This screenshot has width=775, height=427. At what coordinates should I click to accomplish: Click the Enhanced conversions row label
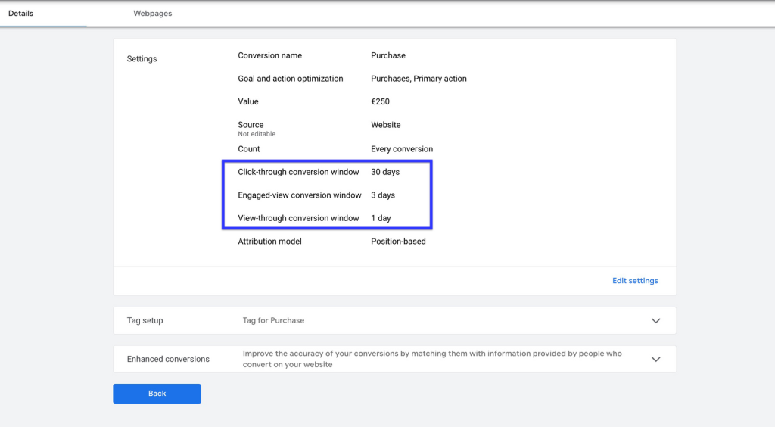point(168,359)
